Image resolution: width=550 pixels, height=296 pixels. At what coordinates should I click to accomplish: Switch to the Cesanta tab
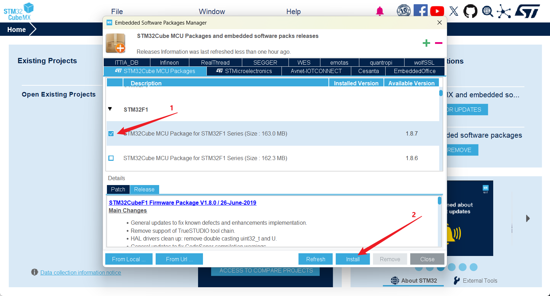click(x=368, y=71)
